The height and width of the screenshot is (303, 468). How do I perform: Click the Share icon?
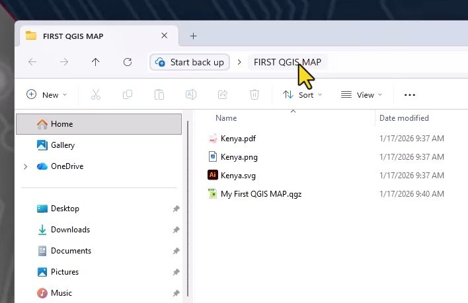[x=223, y=94]
